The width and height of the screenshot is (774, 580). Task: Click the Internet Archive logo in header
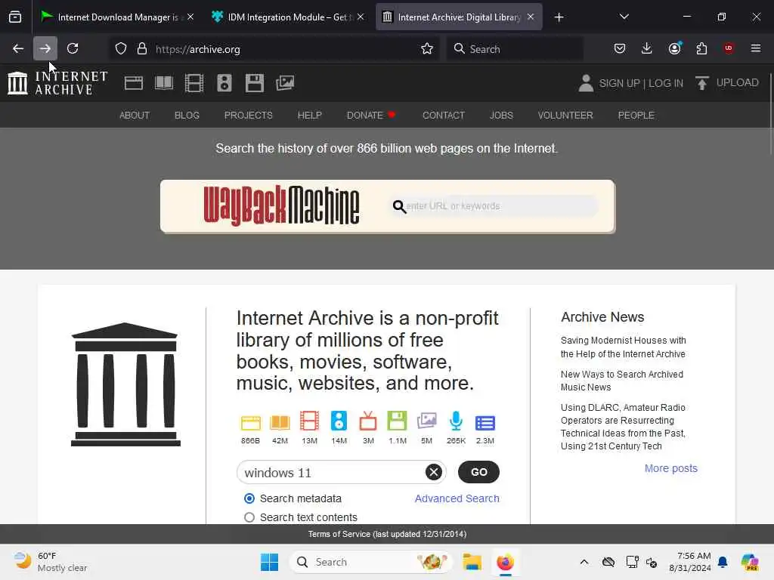coord(57,83)
